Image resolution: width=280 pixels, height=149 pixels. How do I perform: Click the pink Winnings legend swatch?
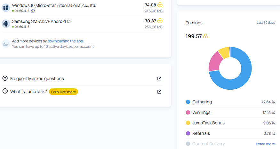tap(188, 112)
